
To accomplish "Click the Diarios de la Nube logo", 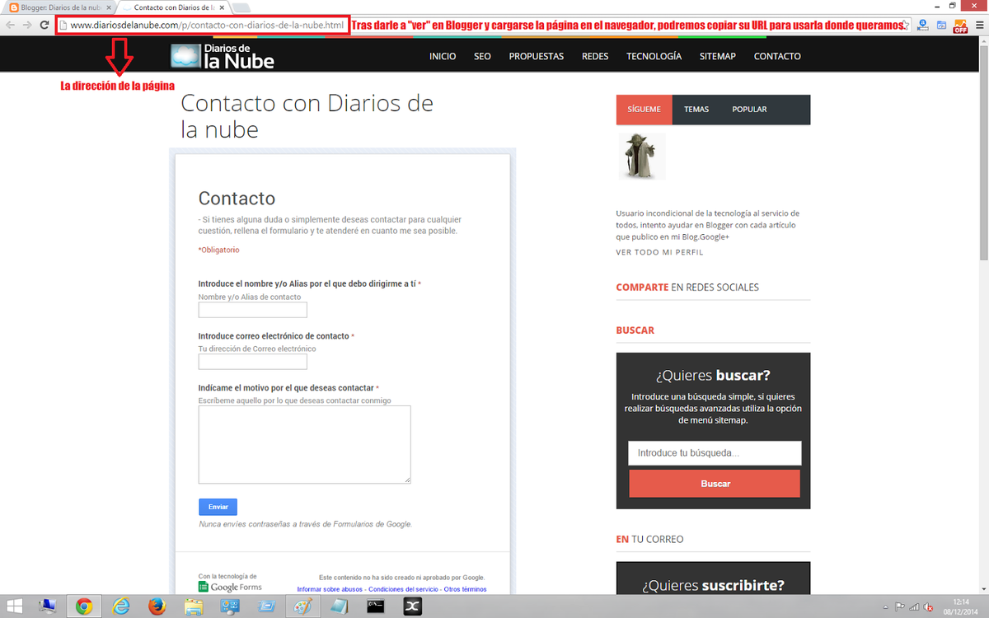I will click(x=222, y=56).
